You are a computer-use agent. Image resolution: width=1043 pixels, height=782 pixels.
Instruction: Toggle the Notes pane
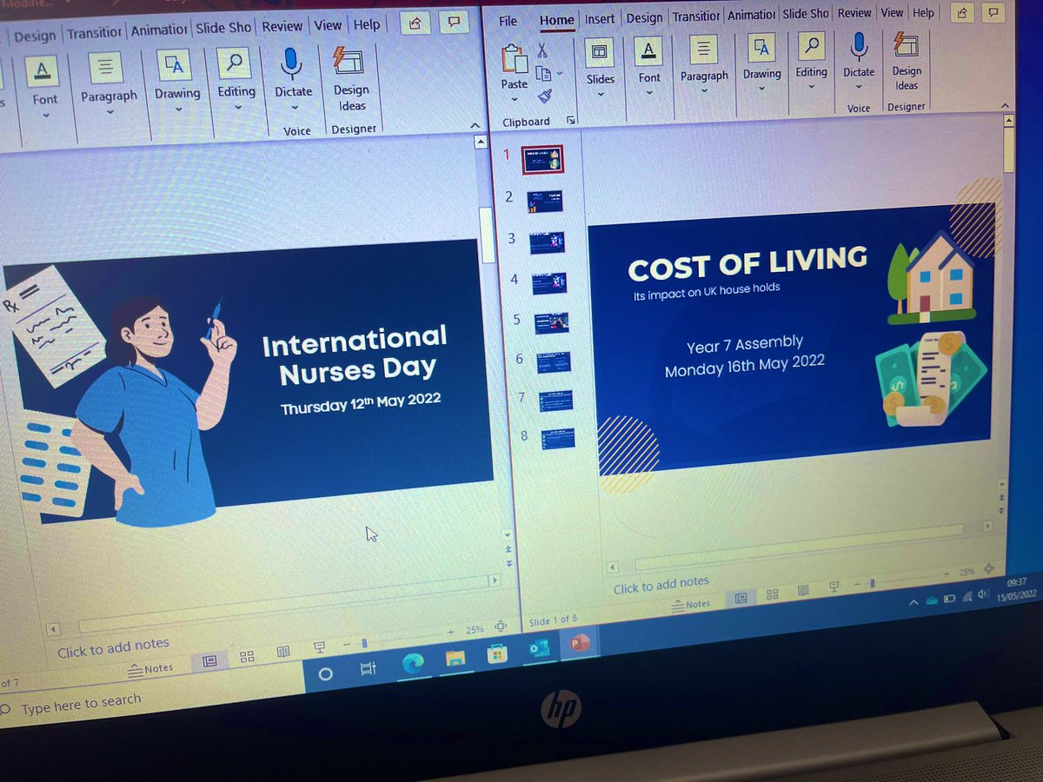point(692,604)
